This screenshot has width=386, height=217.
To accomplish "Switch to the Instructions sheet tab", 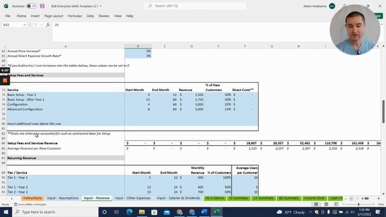I will pos(32,198).
